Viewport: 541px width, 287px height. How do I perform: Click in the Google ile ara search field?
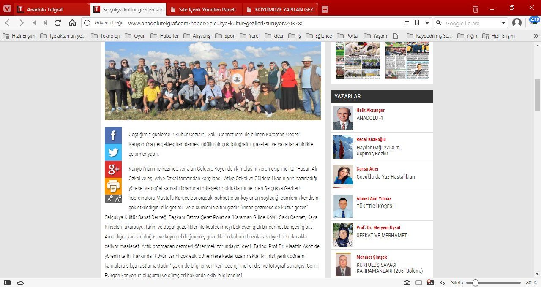tap(472, 23)
